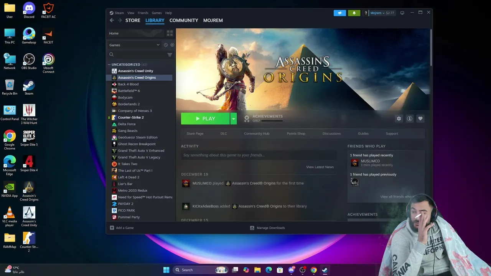
Task: Open the Steam announcements megaphone button
Action: 339,13
